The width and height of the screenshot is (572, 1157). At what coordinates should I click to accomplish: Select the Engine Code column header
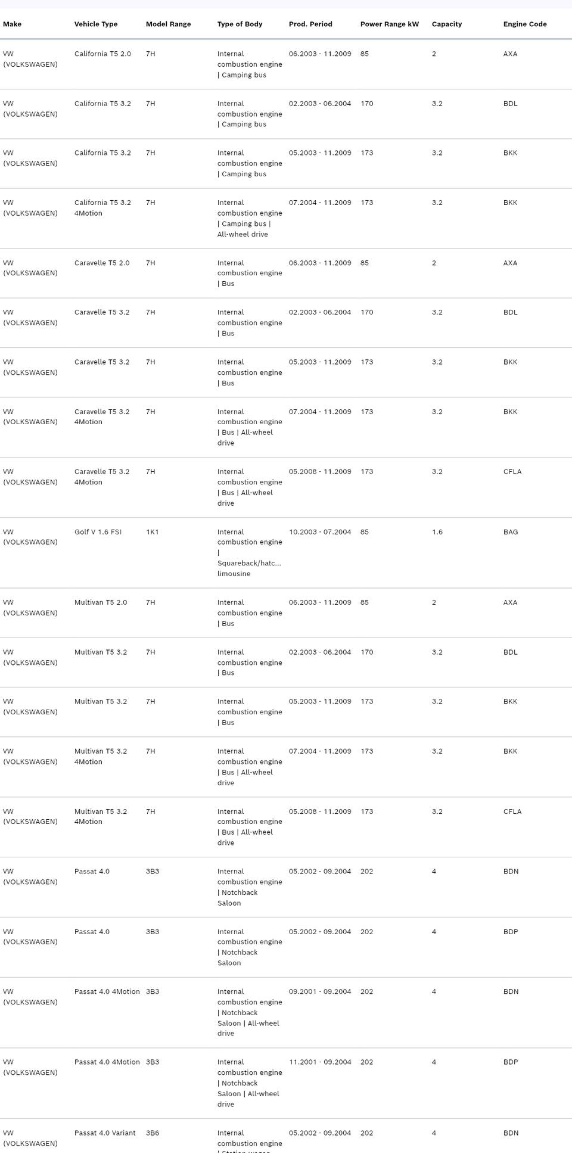click(525, 24)
